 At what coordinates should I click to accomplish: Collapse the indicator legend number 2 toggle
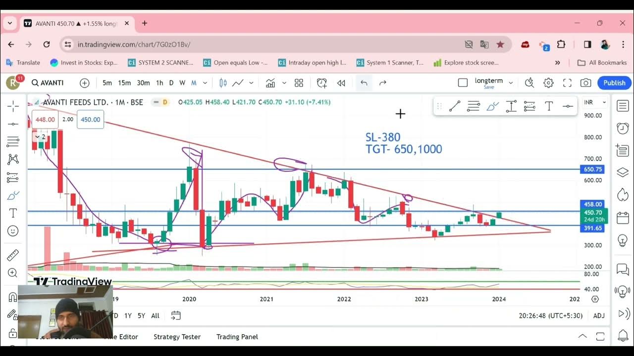pyautogui.click(x=40, y=136)
